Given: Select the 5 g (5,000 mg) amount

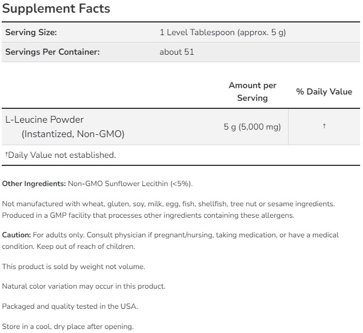Looking at the screenshot, I should (252, 127).
